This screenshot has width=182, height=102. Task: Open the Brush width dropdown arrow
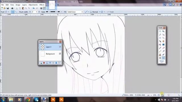[x=36, y=12]
